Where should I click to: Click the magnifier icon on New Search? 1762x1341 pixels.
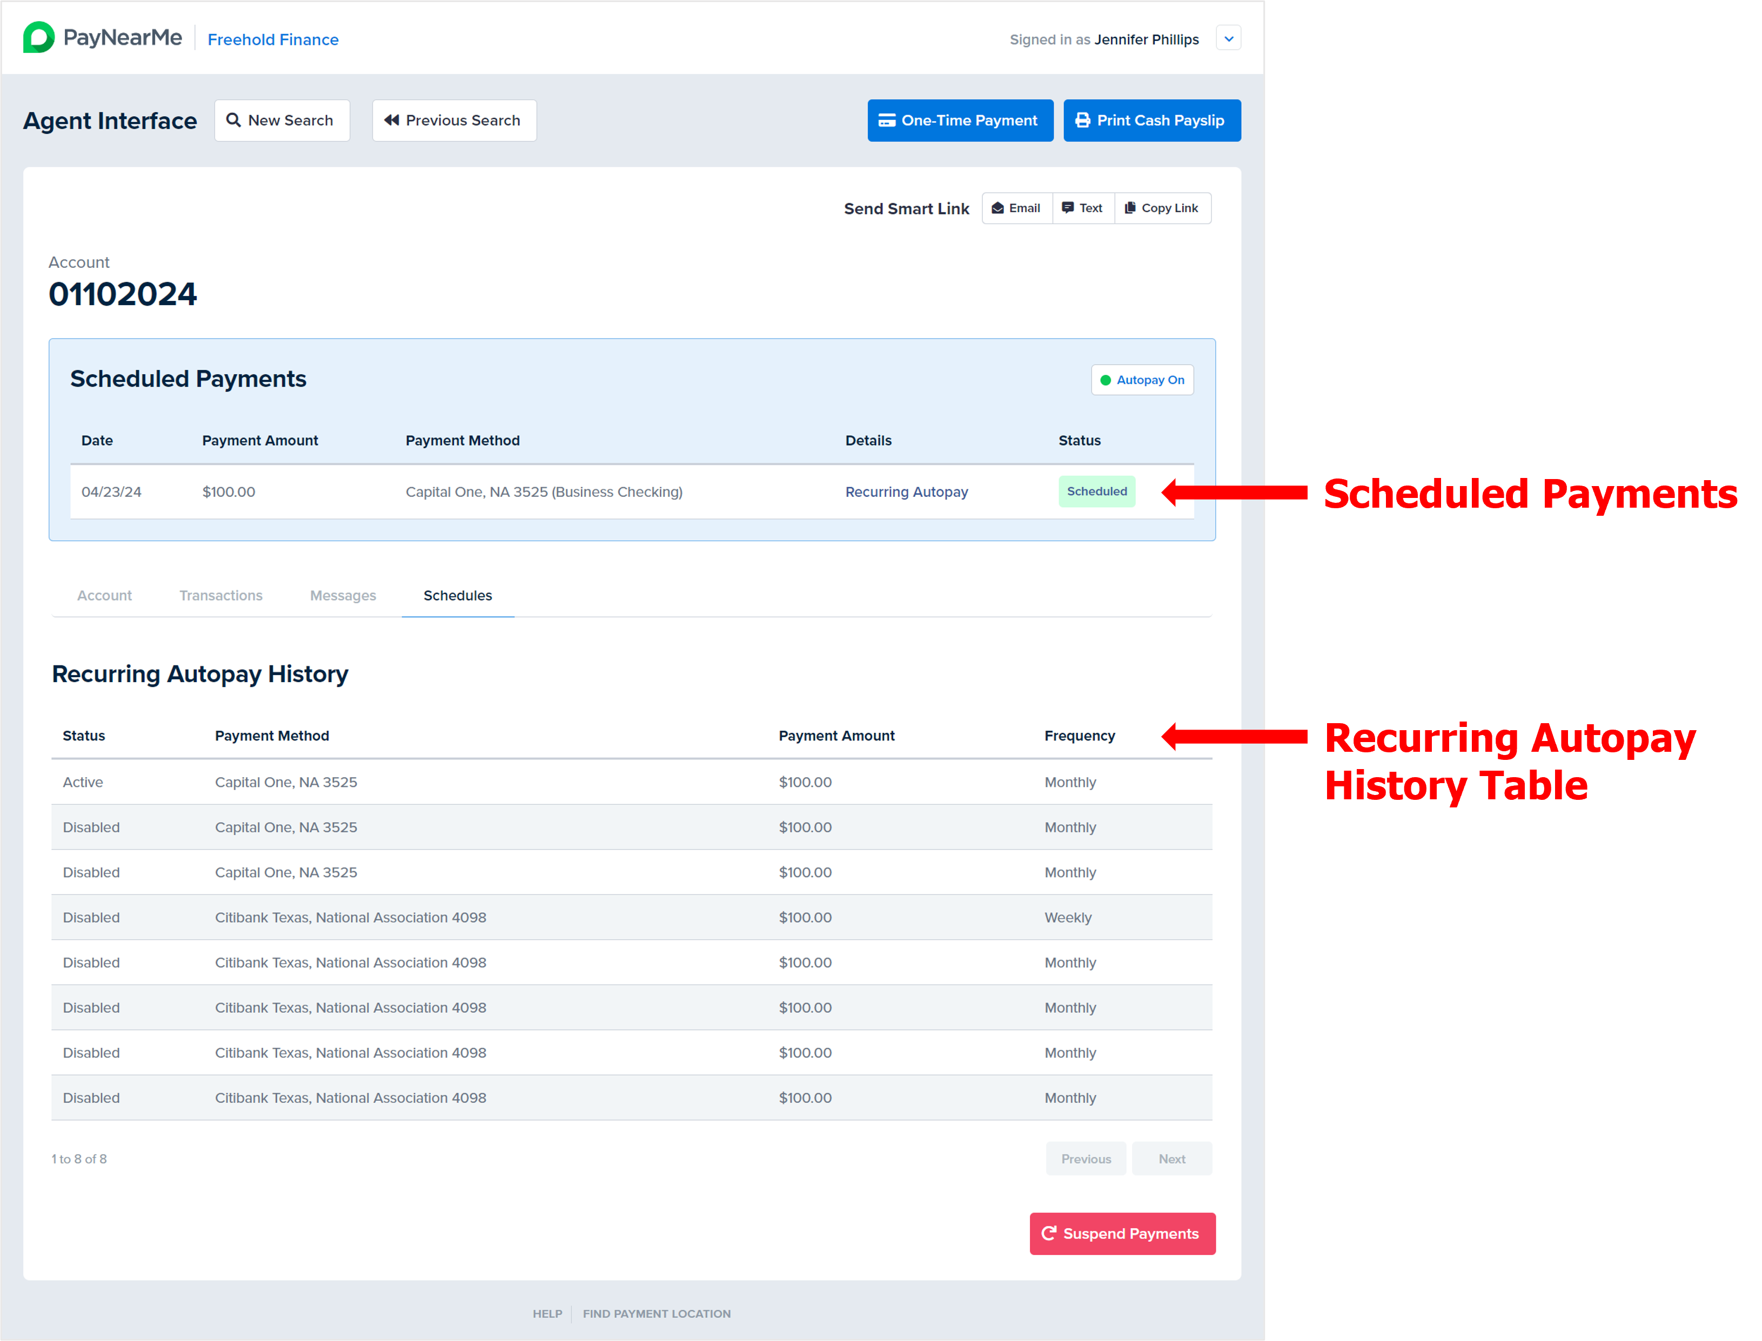tap(233, 120)
